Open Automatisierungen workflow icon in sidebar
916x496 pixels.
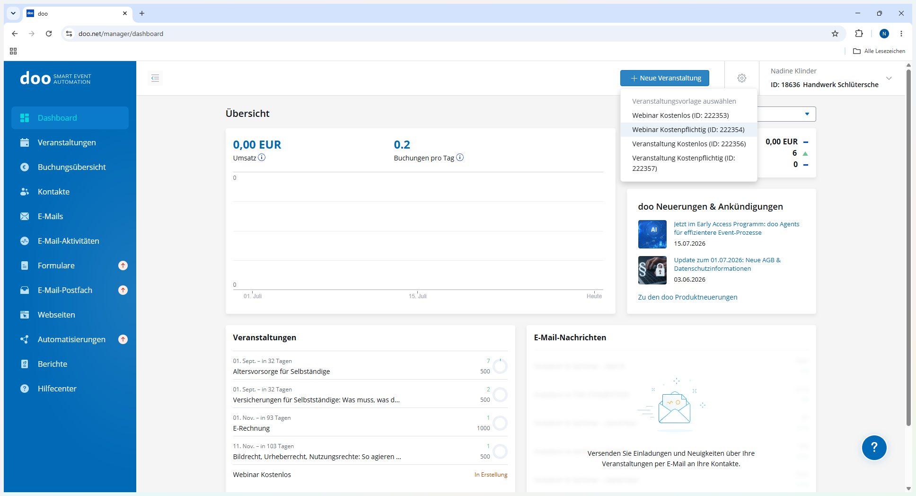tap(25, 339)
